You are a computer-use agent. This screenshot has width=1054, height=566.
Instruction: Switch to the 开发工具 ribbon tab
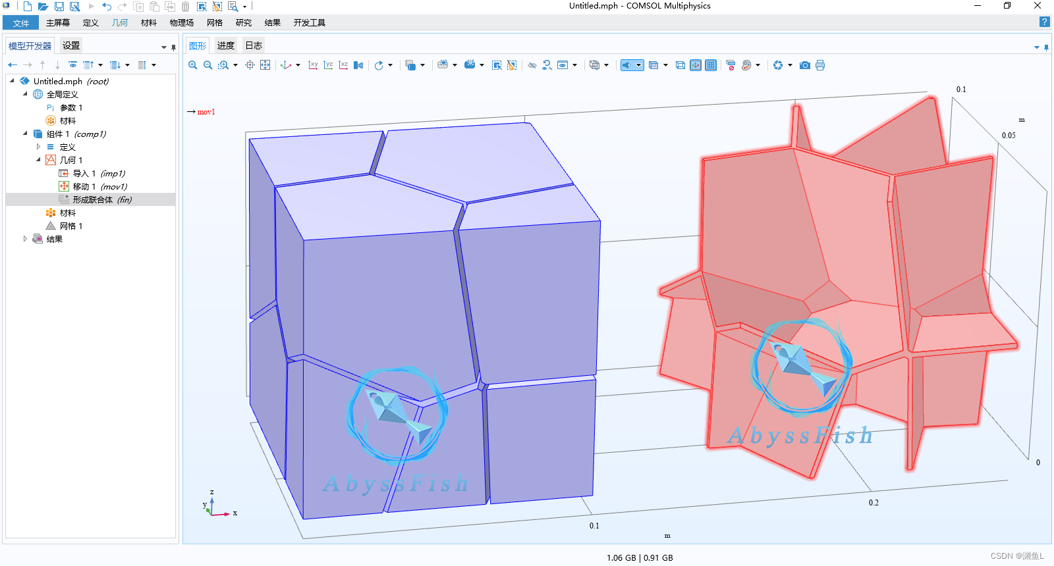(310, 23)
